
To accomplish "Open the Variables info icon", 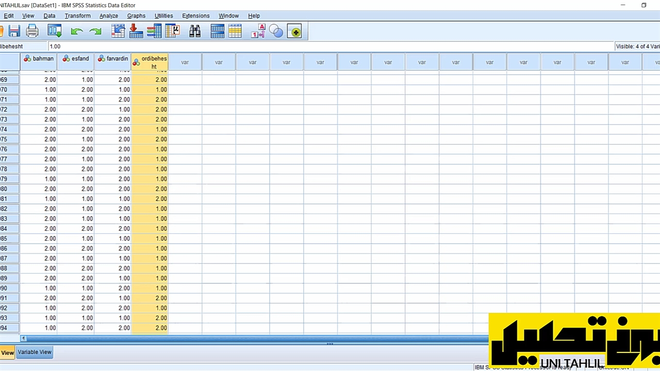I will (154, 31).
